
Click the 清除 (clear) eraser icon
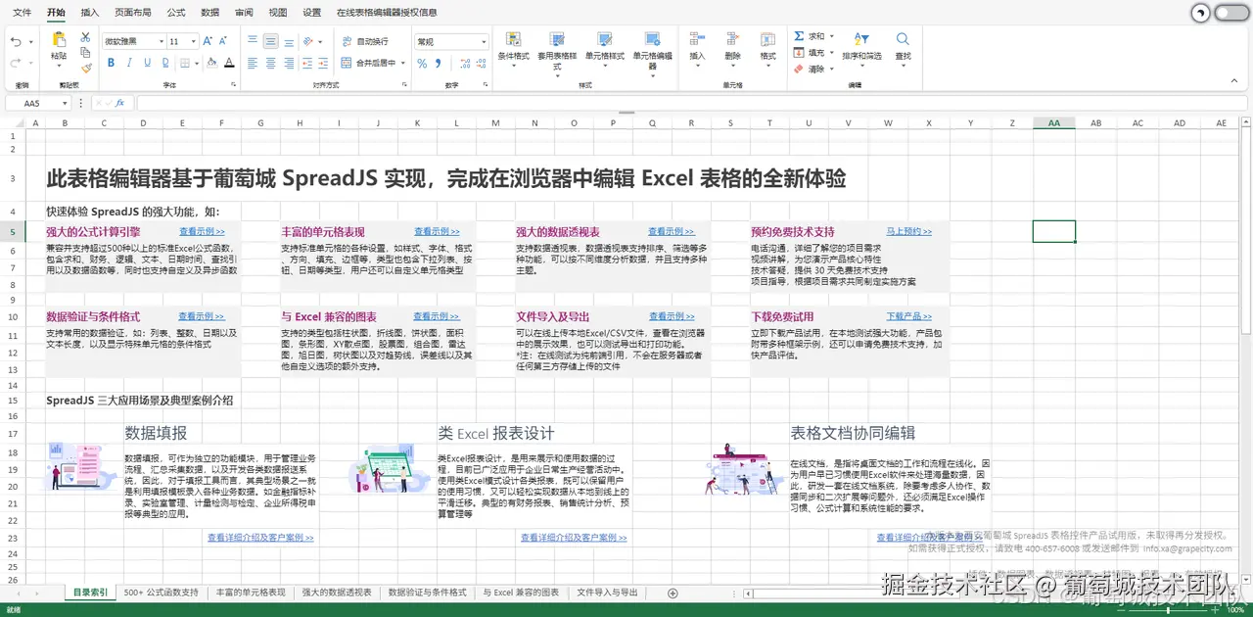799,69
